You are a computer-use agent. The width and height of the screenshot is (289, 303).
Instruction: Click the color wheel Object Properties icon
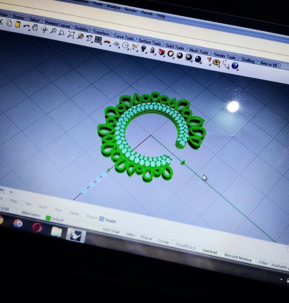click(170, 53)
